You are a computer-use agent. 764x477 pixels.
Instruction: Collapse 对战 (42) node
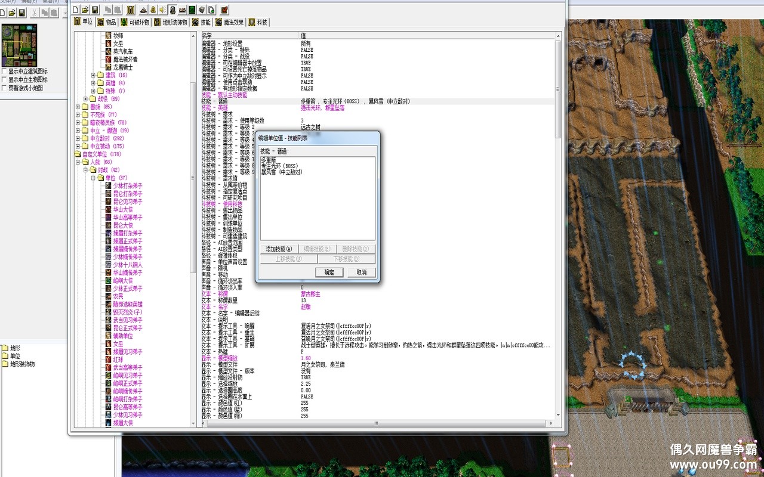click(85, 170)
